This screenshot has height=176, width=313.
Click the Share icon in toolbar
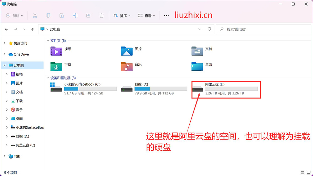pyautogui.click(x=88, y=15)
